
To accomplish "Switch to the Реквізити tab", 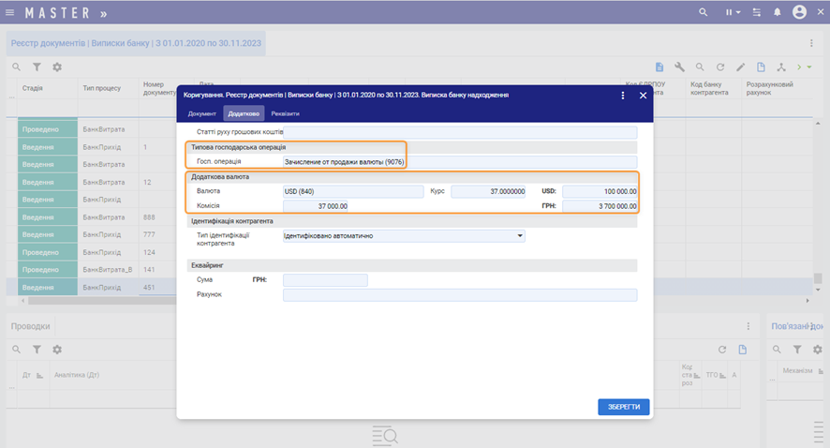I will (285, 113).
